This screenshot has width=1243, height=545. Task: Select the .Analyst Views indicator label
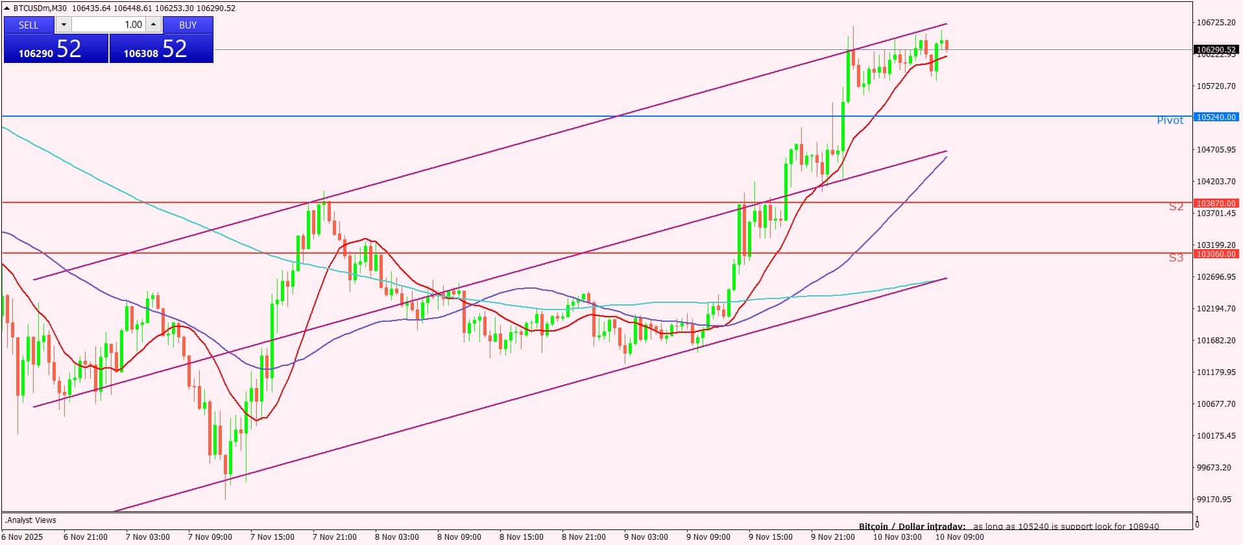[x=31, y=520]
